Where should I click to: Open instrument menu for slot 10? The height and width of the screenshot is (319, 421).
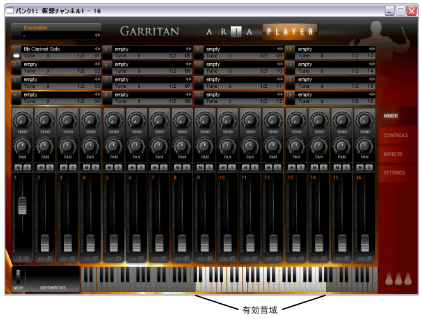[x=280, y=64]
